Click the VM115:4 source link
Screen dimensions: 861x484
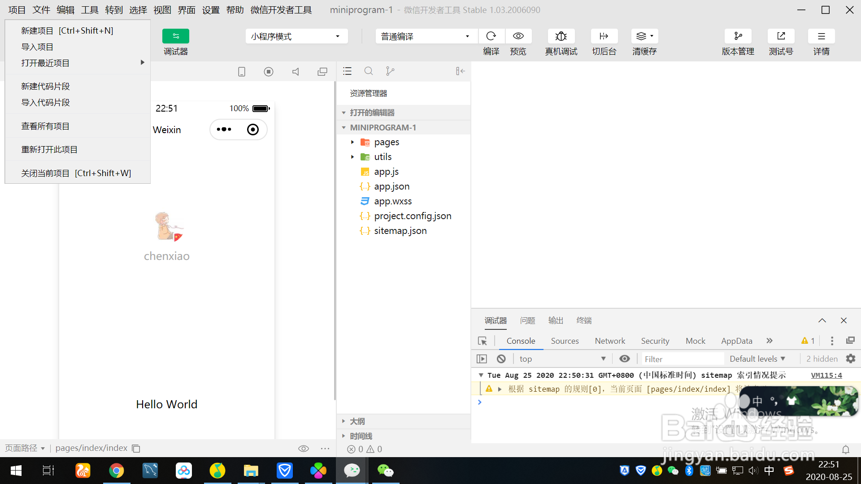pos(826,375)
